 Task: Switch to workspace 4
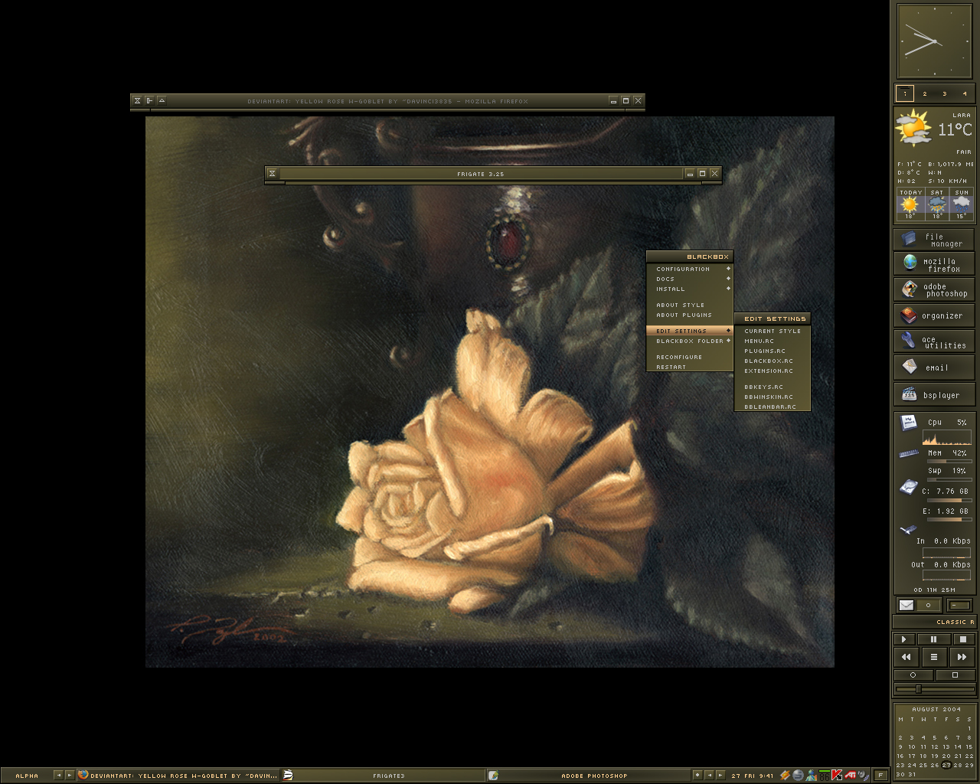point(965,93)
